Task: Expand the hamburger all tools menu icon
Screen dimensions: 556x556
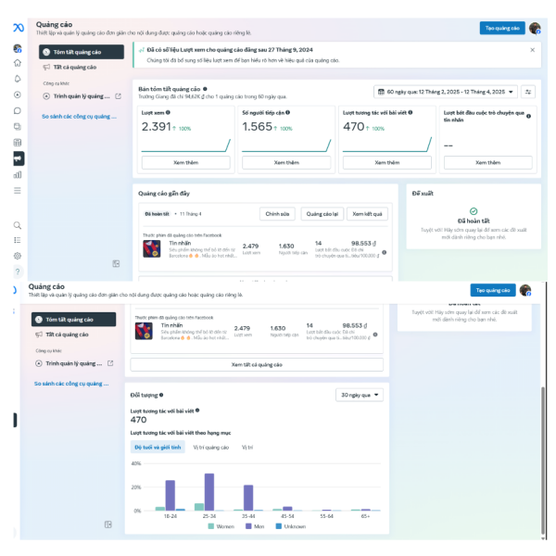Action: pyautogui.click(x=18, y=191)
